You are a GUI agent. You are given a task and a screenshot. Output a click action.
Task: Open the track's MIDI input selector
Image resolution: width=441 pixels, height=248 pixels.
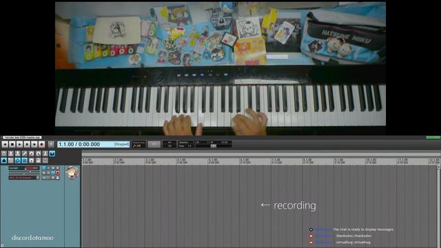pos(23,178)
